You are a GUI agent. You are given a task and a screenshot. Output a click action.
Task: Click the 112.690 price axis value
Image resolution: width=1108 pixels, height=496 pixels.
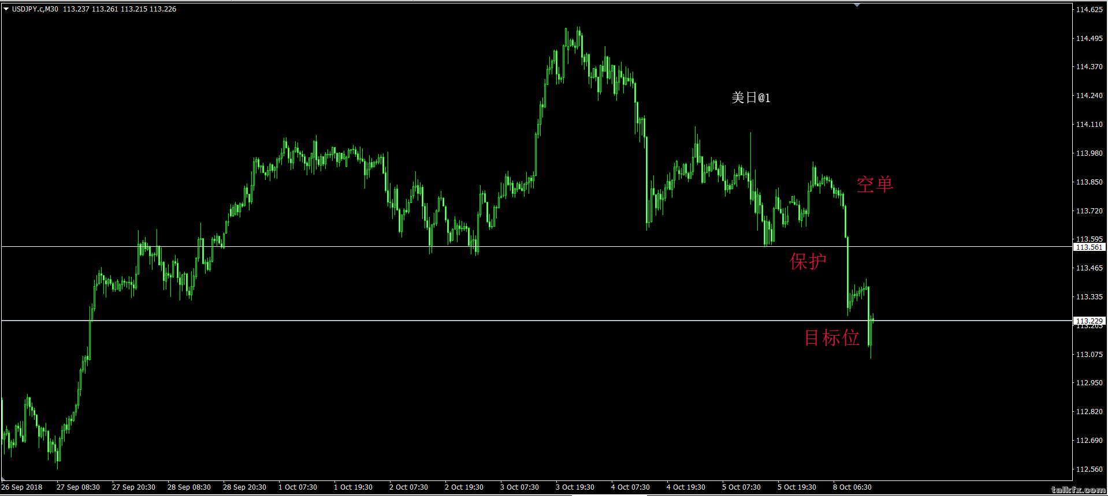coord(1090,441)
